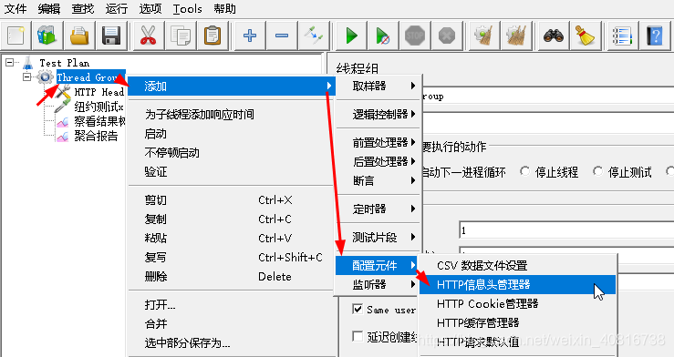The image size is (674, 357).
Task: Expand all nodes with plus icon
Action: pyautogui.click(x=250, y=36)
